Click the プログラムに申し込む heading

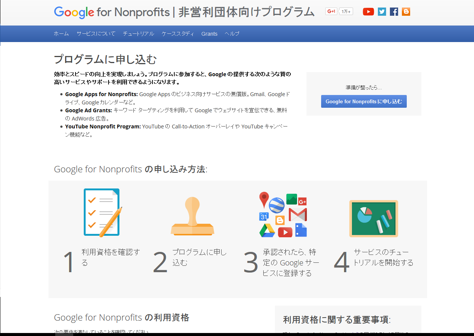[x=105, y=59]
